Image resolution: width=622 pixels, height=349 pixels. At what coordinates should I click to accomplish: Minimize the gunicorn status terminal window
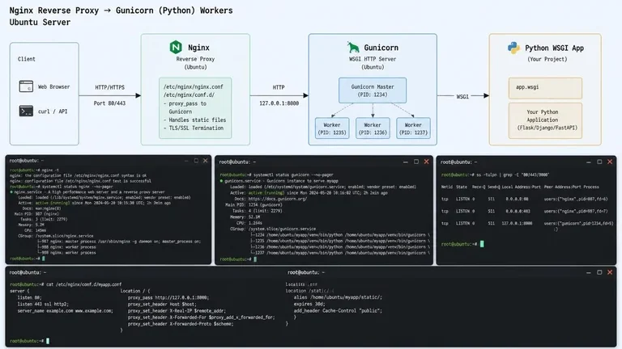[x=406, y=162]
